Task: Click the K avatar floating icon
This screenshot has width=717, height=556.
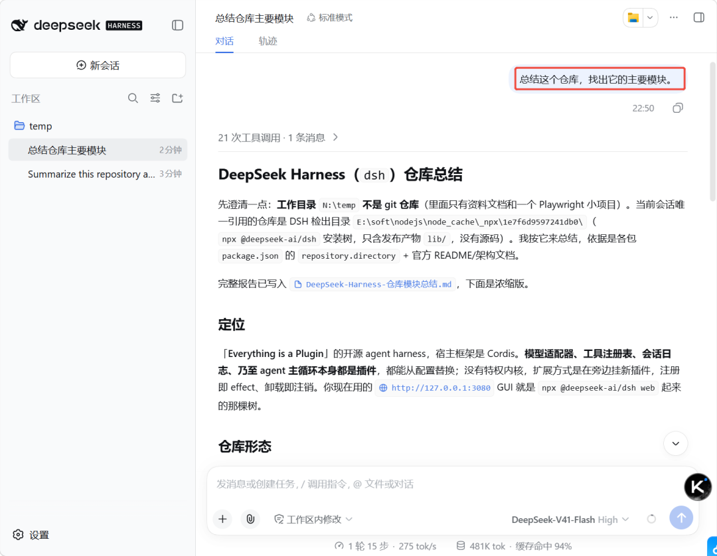Action: coord(697,487)
